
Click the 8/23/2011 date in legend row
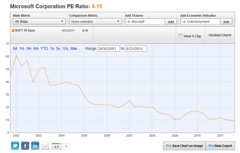[68, 31]
